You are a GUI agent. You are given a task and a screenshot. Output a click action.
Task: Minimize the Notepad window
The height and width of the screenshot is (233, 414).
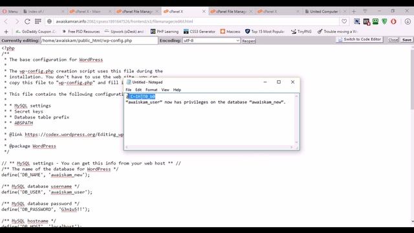pyautogui.click(x=265, y=82)
